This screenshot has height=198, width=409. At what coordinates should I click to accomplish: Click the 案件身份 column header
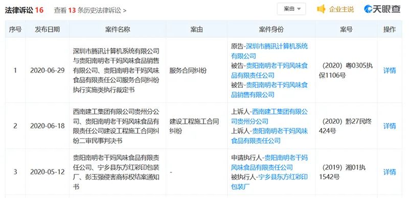click(271, 29)
